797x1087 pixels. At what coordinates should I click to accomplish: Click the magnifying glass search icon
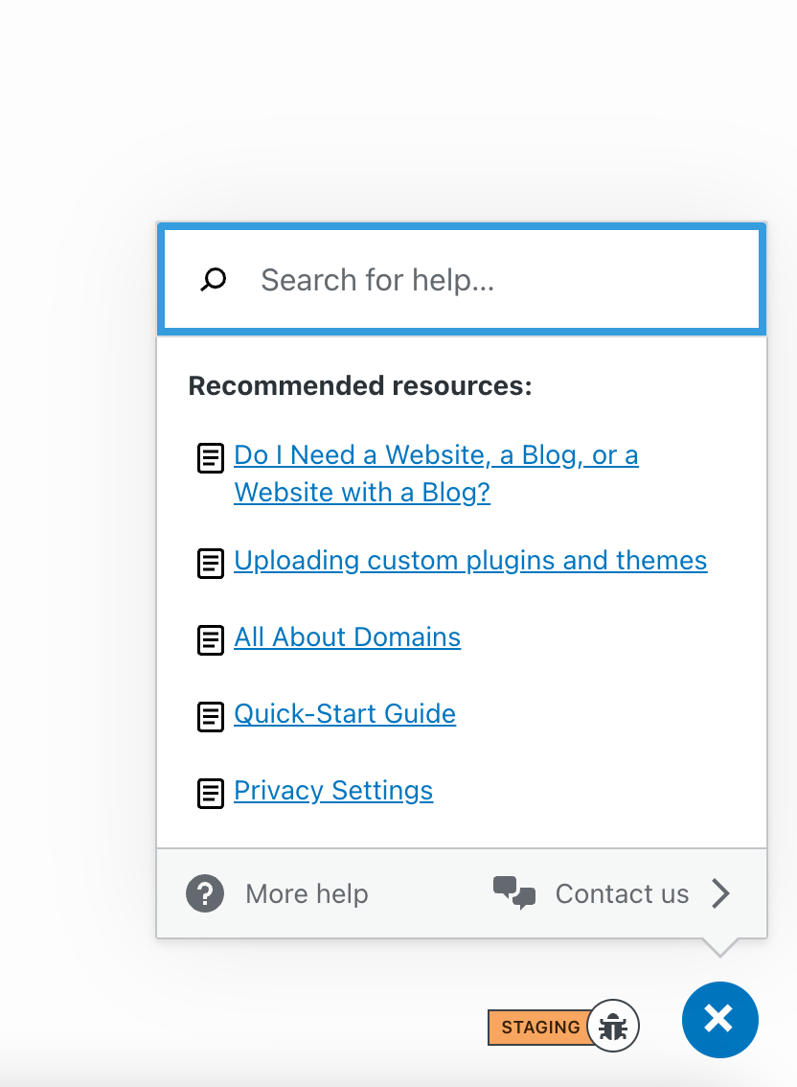[x=213, y=280]
